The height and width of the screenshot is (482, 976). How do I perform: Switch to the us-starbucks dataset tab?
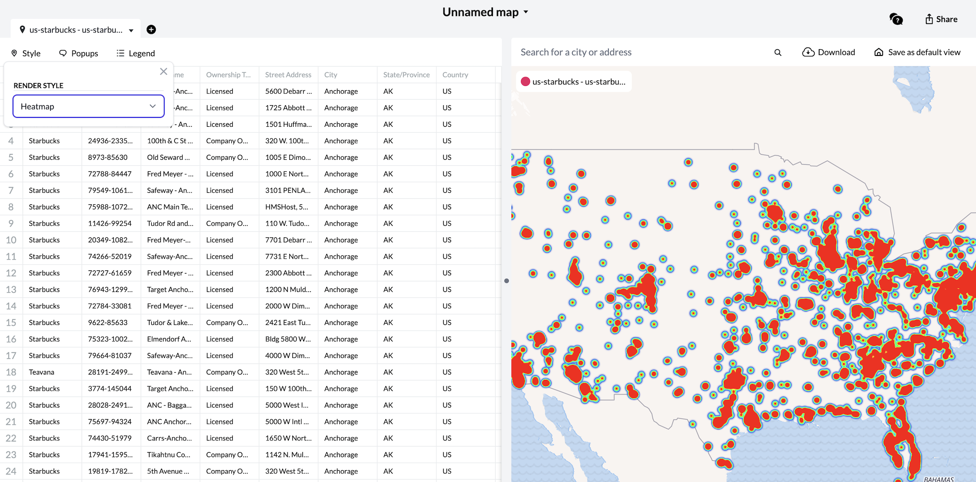pyautogui.click(x=75, y=29)
